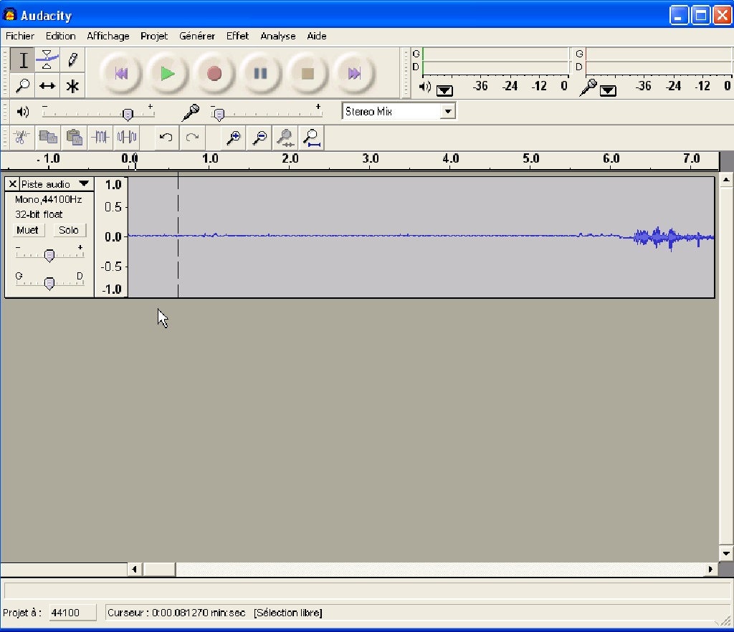The height and width of the screenshot is (632, 734).
Task: Open the Piste audio track menu
Action: [x=55, y=184]
